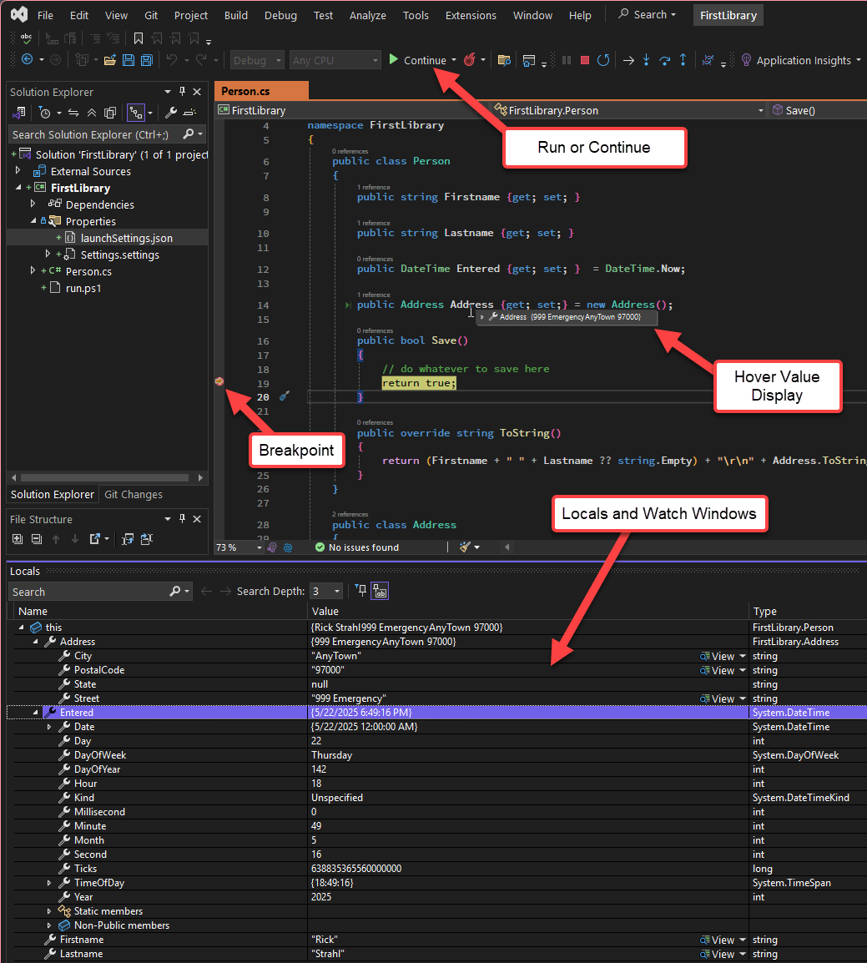Click the Restart debugging icon
The image size is (867, 963).
tap(602, 60)
